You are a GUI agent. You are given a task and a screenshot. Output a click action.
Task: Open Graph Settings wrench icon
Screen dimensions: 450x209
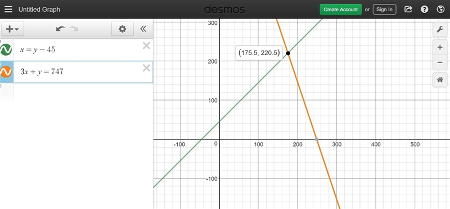440,30
